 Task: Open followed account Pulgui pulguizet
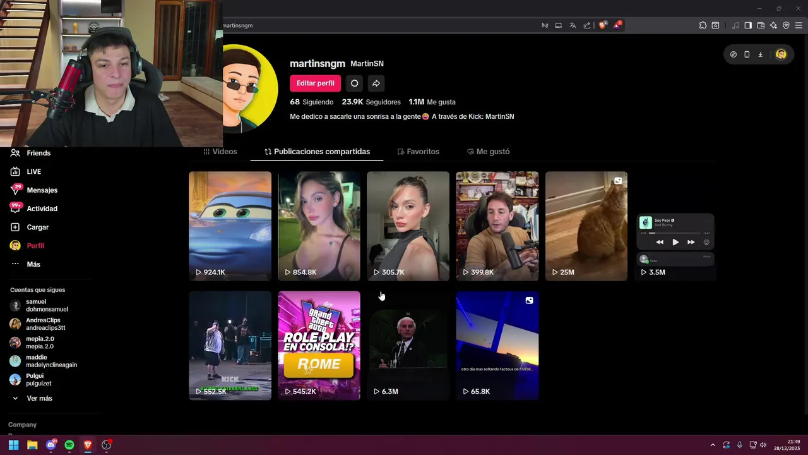pyautogui.click(x=32, y=379)
